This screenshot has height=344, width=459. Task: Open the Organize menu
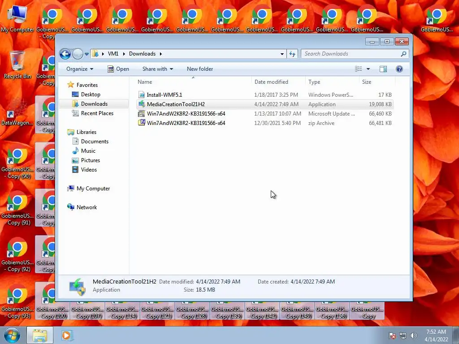pos(80,69)
